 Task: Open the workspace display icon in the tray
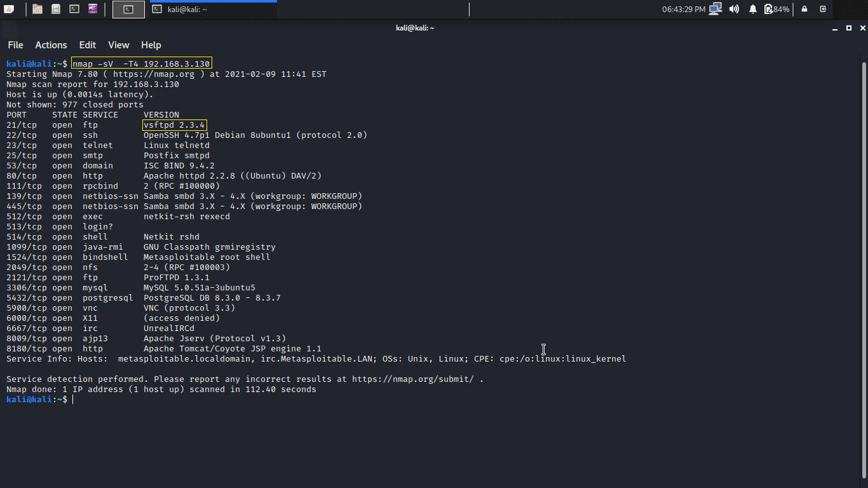715,9
